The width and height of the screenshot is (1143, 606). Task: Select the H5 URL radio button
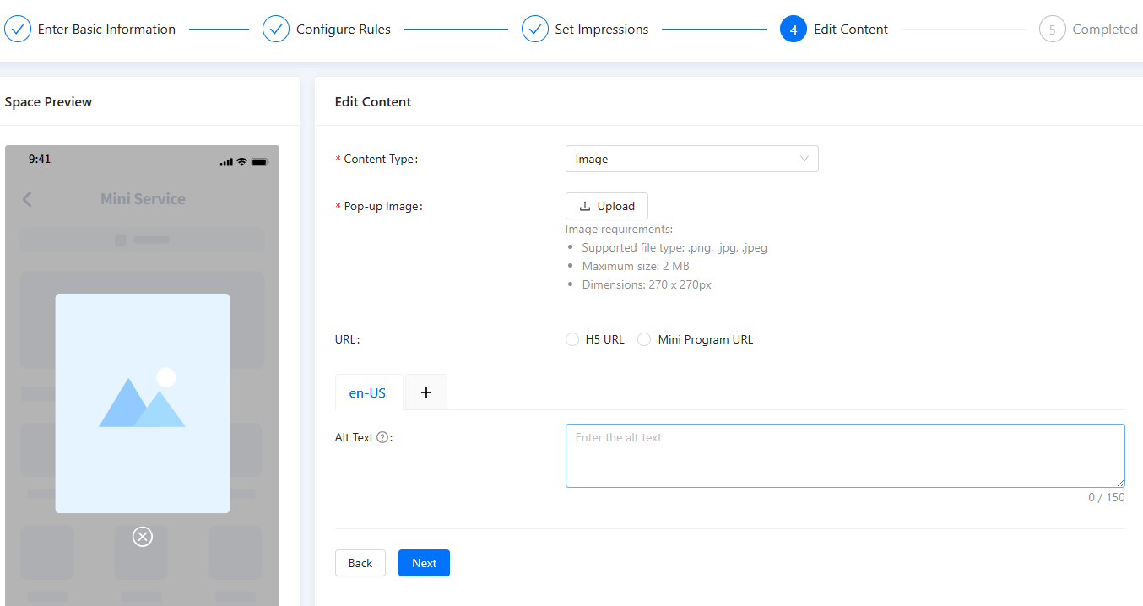tap(572, 339)
